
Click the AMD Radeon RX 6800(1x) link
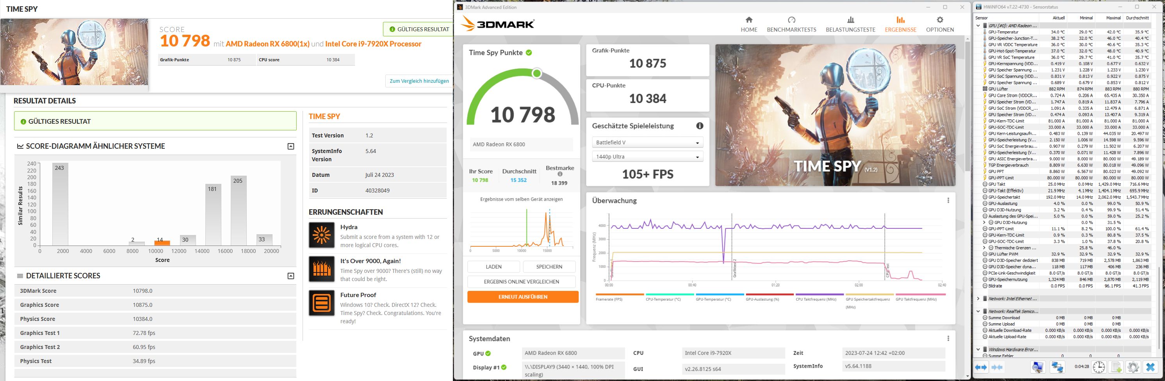pyautogui.click(x=268, y=44)
